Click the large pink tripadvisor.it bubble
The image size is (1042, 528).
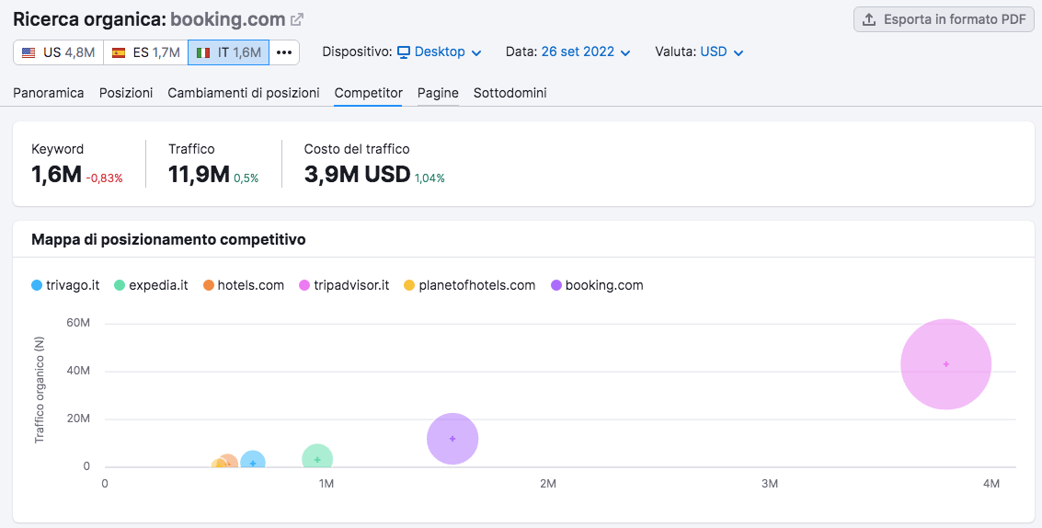[945, 364]
